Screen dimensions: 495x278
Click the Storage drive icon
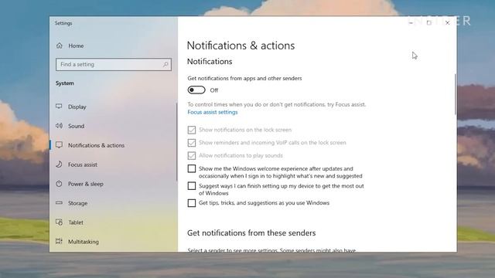[59, 203]
